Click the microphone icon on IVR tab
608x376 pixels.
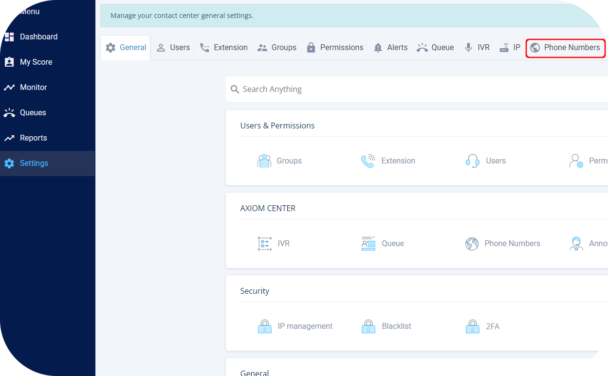pyautogui.click(x=468, y=48)
